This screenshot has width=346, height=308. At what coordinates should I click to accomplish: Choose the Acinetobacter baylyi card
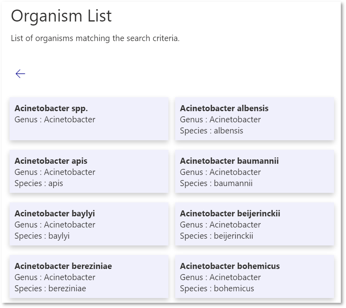(x=89, y=224)
